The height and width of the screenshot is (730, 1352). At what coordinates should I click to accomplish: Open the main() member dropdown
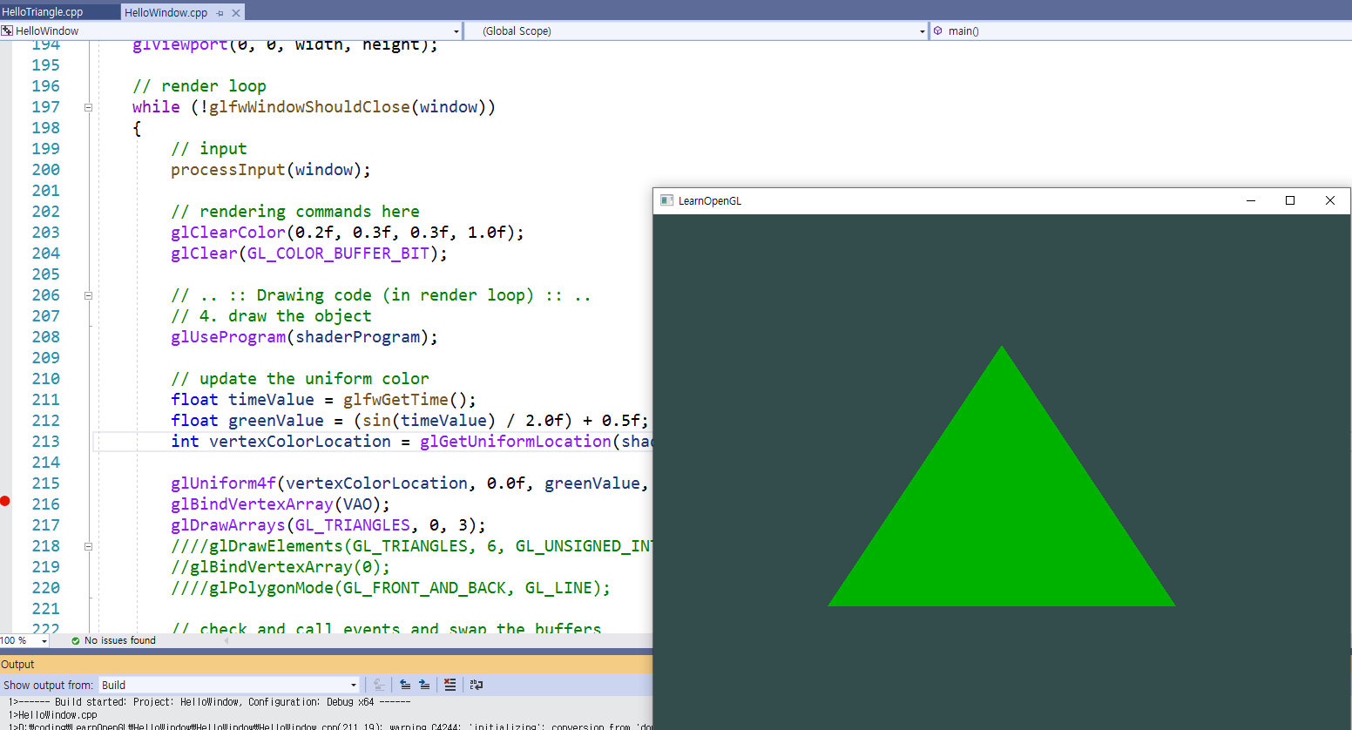(1141, 30)
